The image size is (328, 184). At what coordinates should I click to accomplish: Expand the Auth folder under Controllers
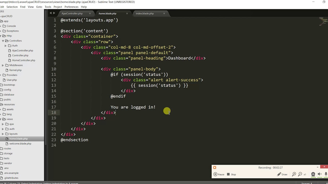[x=6, y=46]
